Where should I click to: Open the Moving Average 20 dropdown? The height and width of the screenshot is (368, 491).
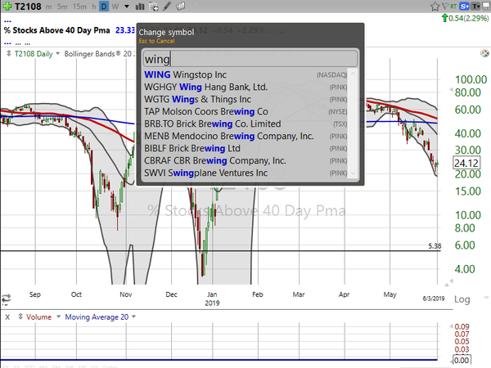click(x=133, y=316)
